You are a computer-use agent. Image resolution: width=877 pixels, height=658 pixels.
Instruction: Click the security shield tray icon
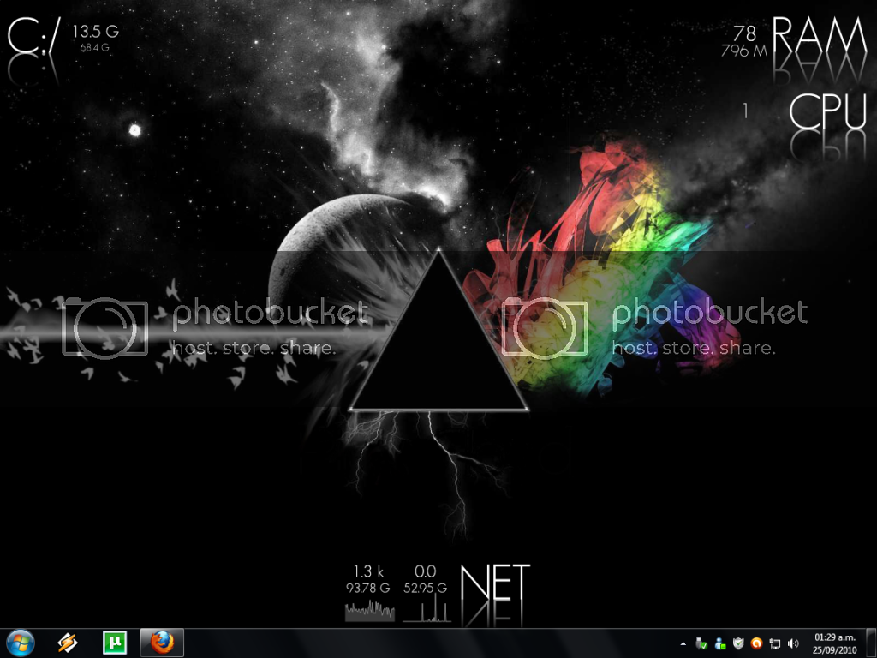(x=738, y=643)
